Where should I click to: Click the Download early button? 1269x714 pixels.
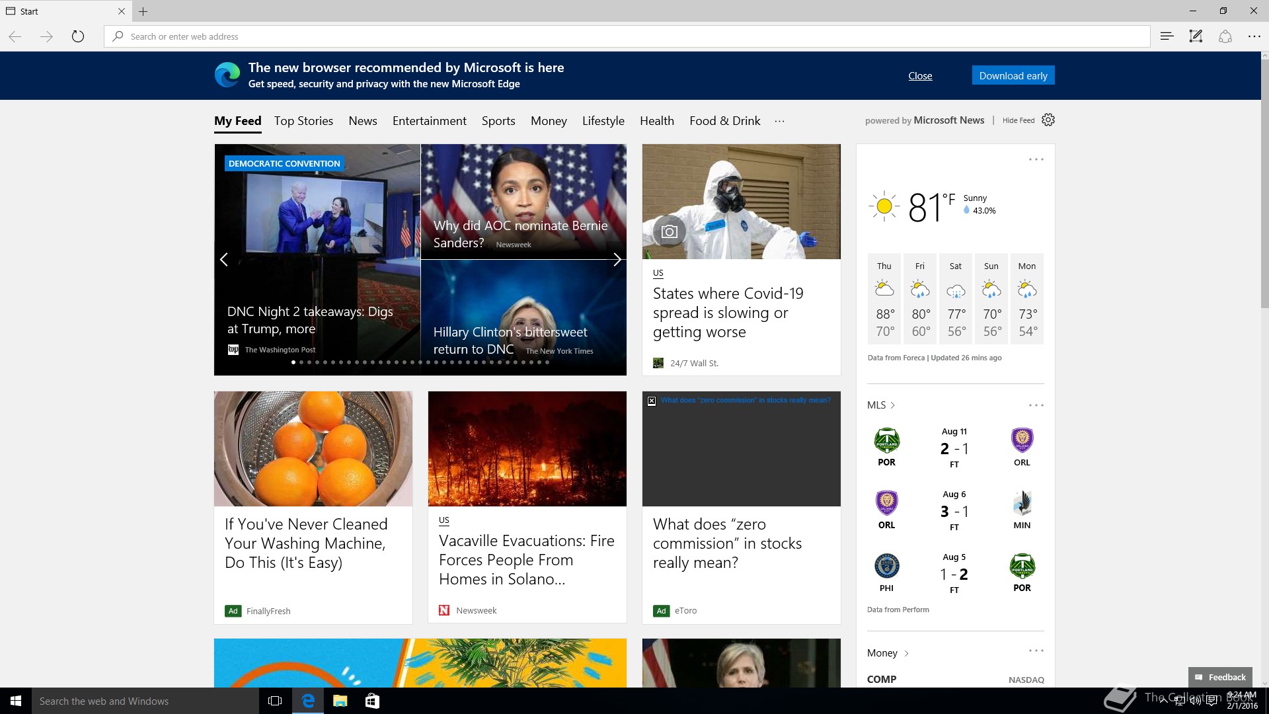click(x=1013, y=75)
